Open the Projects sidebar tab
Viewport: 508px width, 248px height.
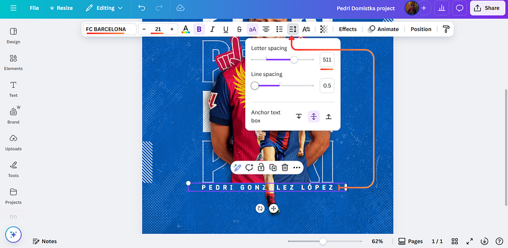pyautogui.click(x=13, y=196)
